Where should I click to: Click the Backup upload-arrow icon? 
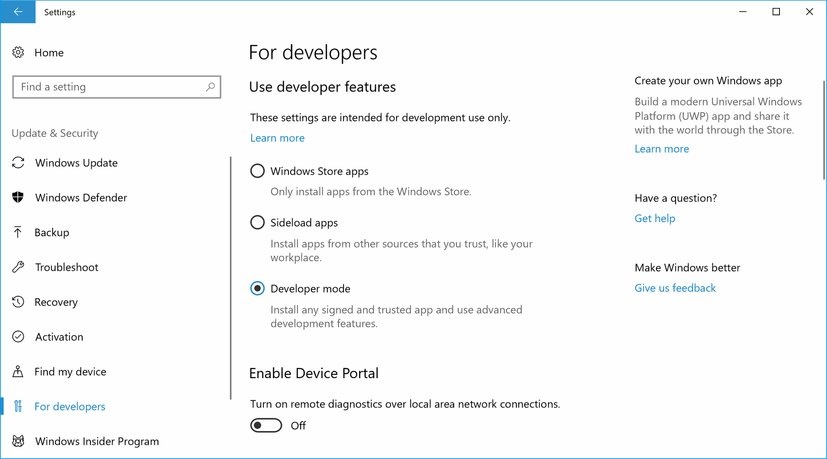click(18, 232)
